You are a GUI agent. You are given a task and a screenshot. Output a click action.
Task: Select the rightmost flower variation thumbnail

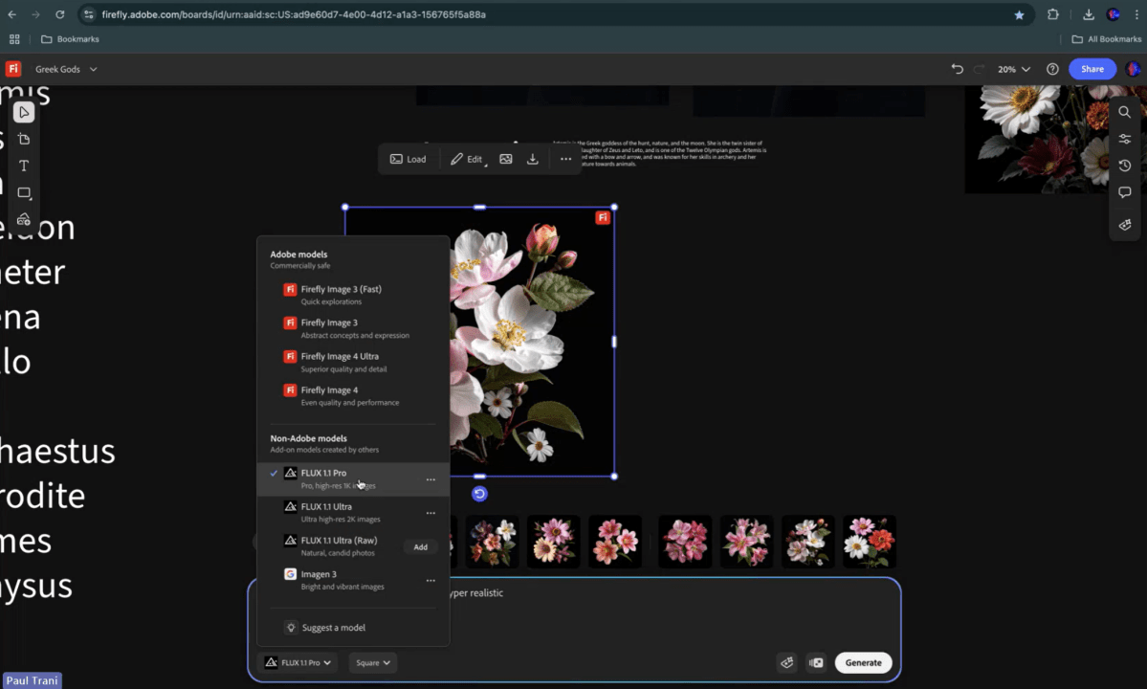pyautogui.click(x=869, y=542)
